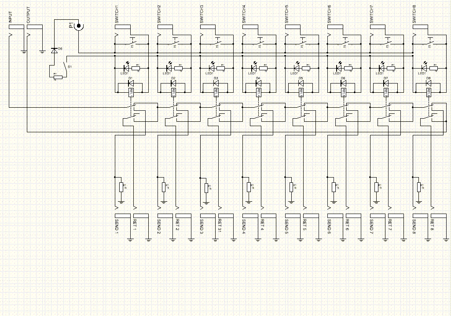Click the D1 diode symbol
Screen dimensions: 451x316
click(x=131, y=84)
